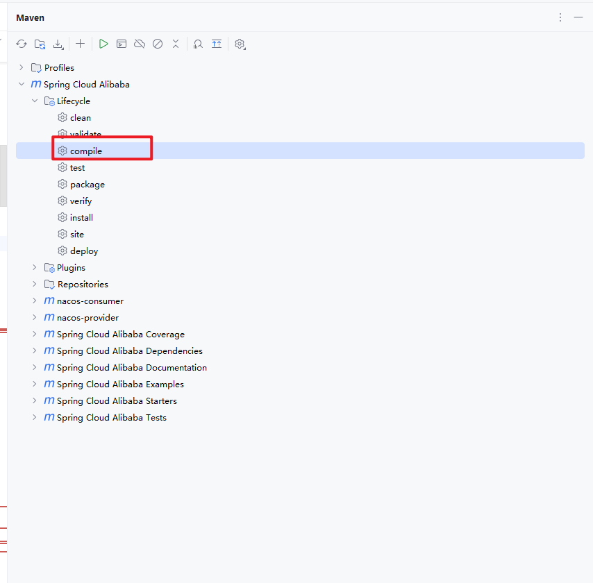Click Download Sources and Documentation icon

tap(59, 44)
